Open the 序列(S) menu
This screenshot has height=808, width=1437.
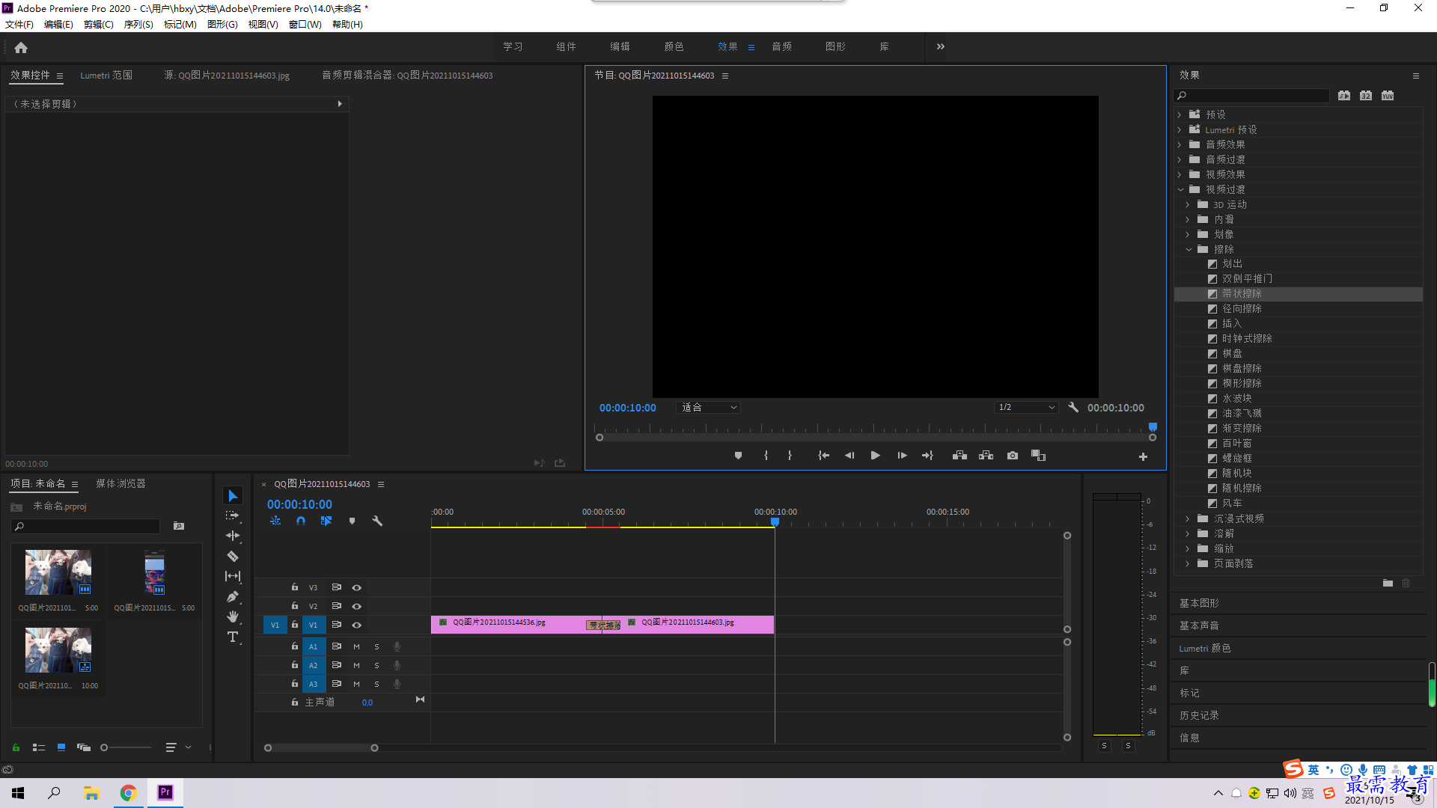[x=138, y=25]
